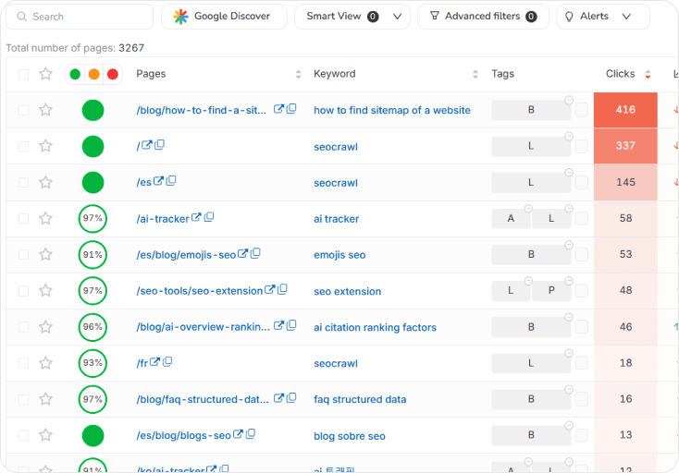The image size is (679, 473).
Task: Toggle the select-all checkbox in header
Action: tap(23, 74)
